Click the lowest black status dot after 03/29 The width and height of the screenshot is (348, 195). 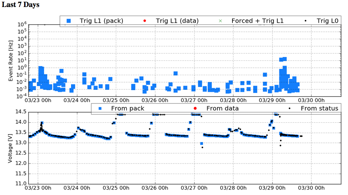pyautogui.click(x=280, y=146)
